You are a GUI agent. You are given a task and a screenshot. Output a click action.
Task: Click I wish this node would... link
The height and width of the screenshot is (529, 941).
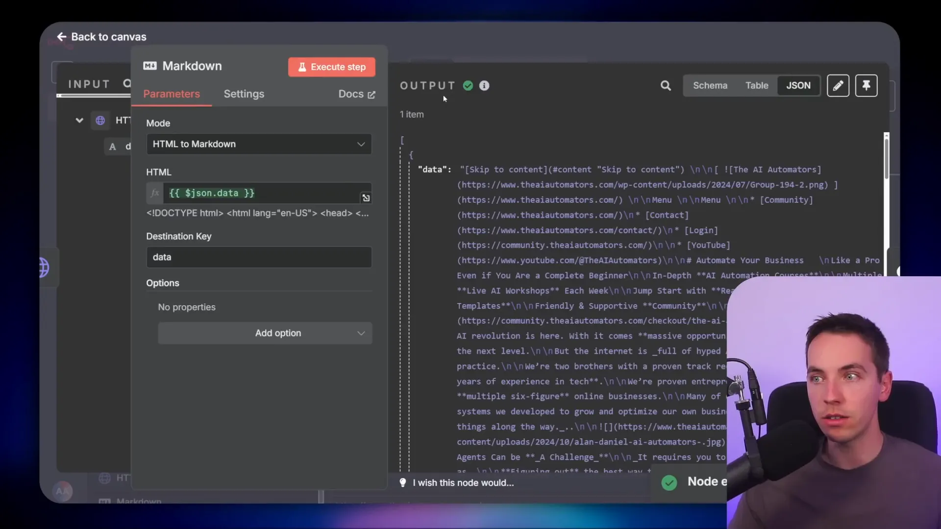(463, 483)
